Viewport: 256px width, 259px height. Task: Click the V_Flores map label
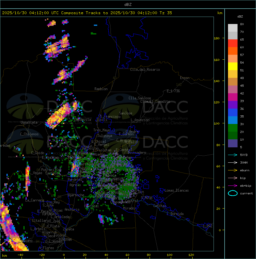pyautogui.click(x=46, y=248)
